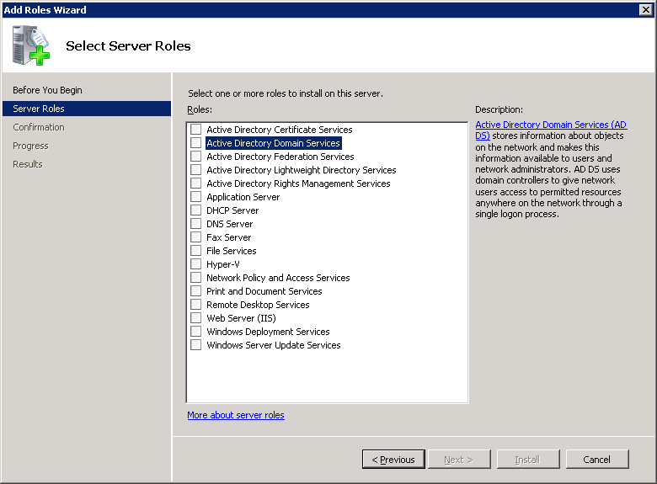Open the Results step in sidebar
The height and width of the screenshot is (484, 657).
[x=28, y=164]
